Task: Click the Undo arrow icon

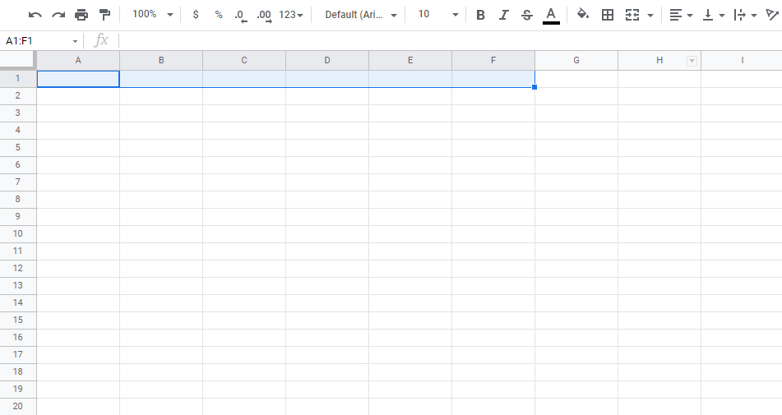Action: click(x=35, y=15)
